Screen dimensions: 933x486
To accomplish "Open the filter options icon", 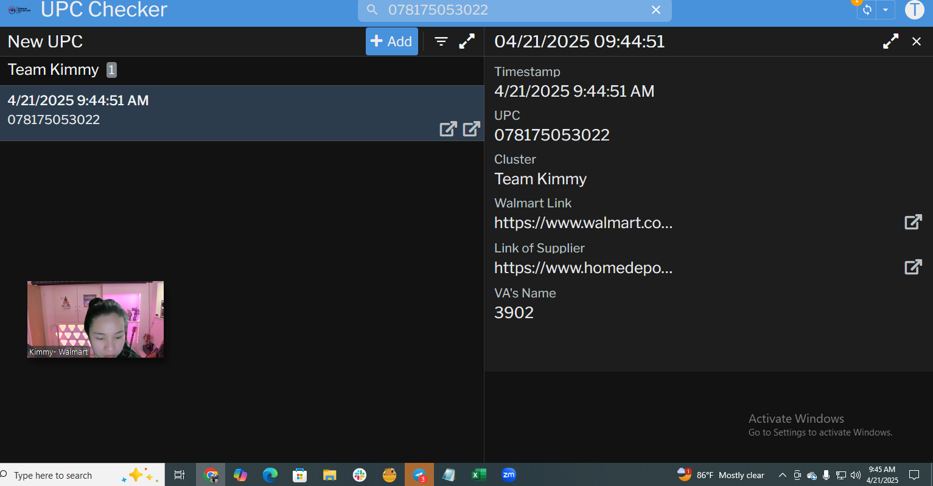I will tap(441, 41).
